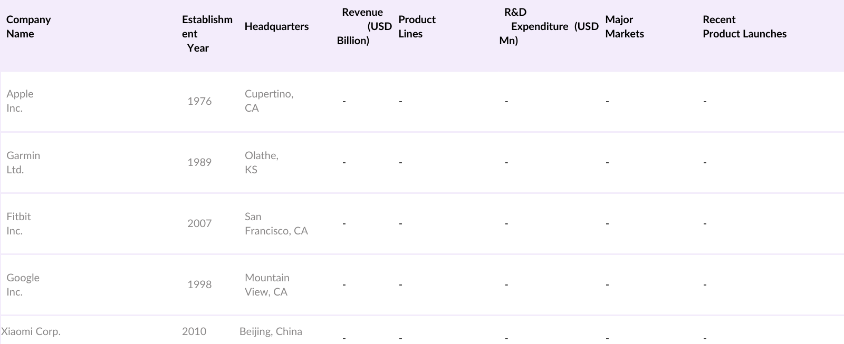The image size is (844, 344).
Task: Select the Apple Inc. company cell
Action: coord(20,101)
